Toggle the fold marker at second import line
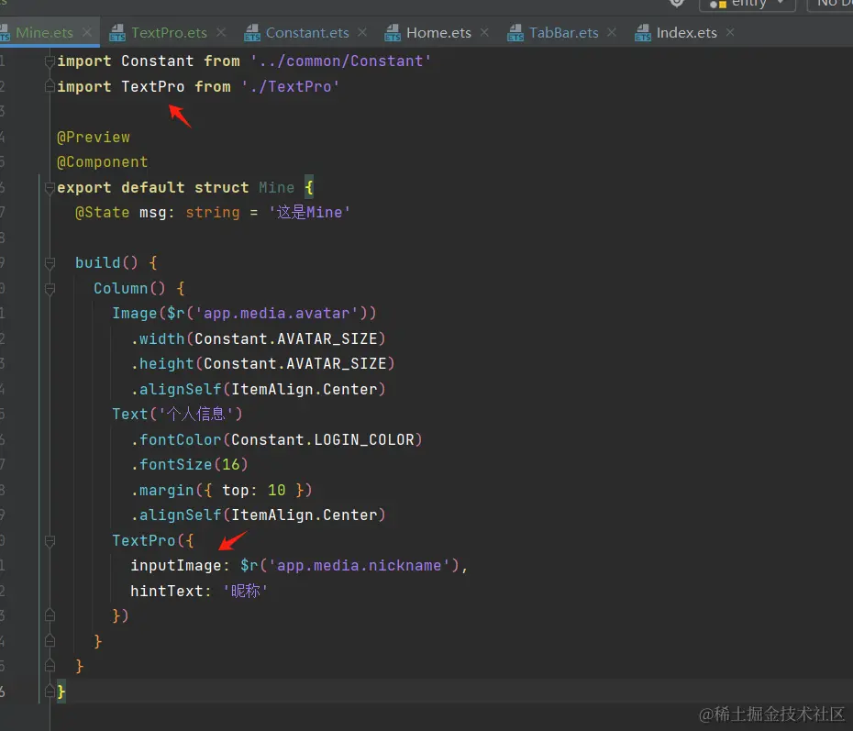The height and width of the screenshot is (731, 853). [x=50, y=86]
